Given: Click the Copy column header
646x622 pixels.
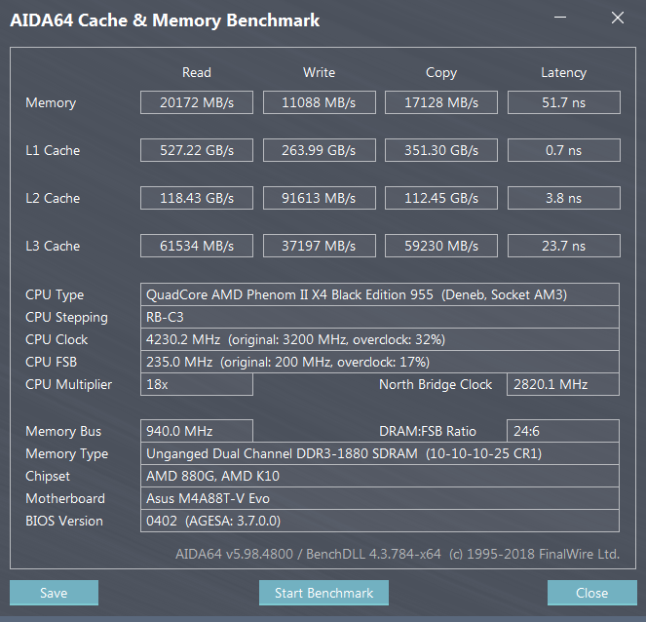Looking at the screenshot, I should pyautogui.click(x=441, y=73).
